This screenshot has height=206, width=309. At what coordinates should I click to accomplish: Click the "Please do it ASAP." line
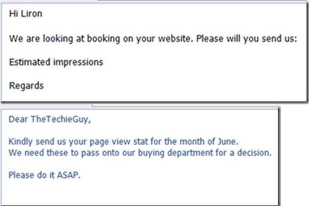click(45, 175)
